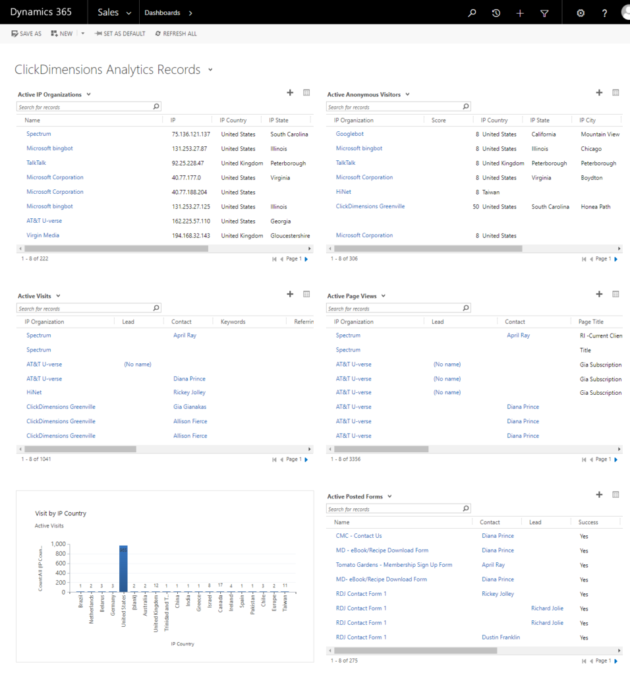Sort by Score column in Anonymous Visitors
Screen dimensions: 630x675
438,120
